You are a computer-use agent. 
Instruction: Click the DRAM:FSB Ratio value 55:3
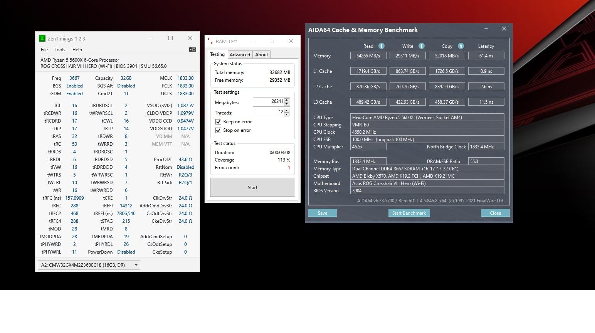tap(486, 161)
